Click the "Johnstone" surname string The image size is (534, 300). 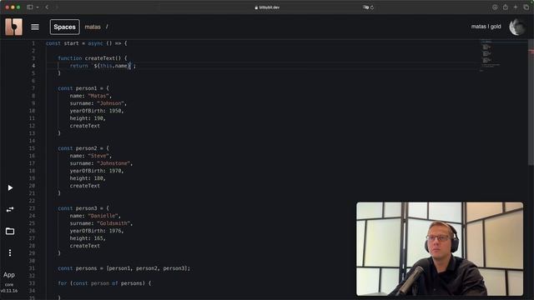[113, 163]
